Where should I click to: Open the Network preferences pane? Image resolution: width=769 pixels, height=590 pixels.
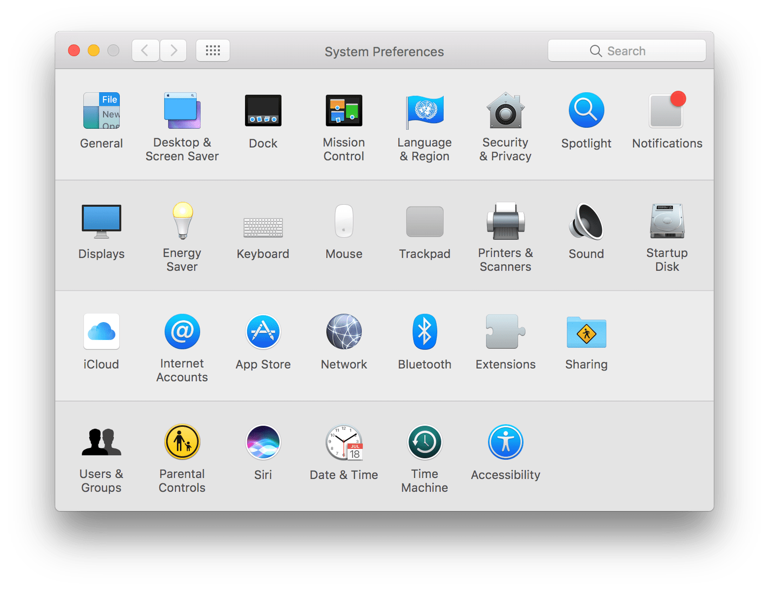[x=343, y=332]
